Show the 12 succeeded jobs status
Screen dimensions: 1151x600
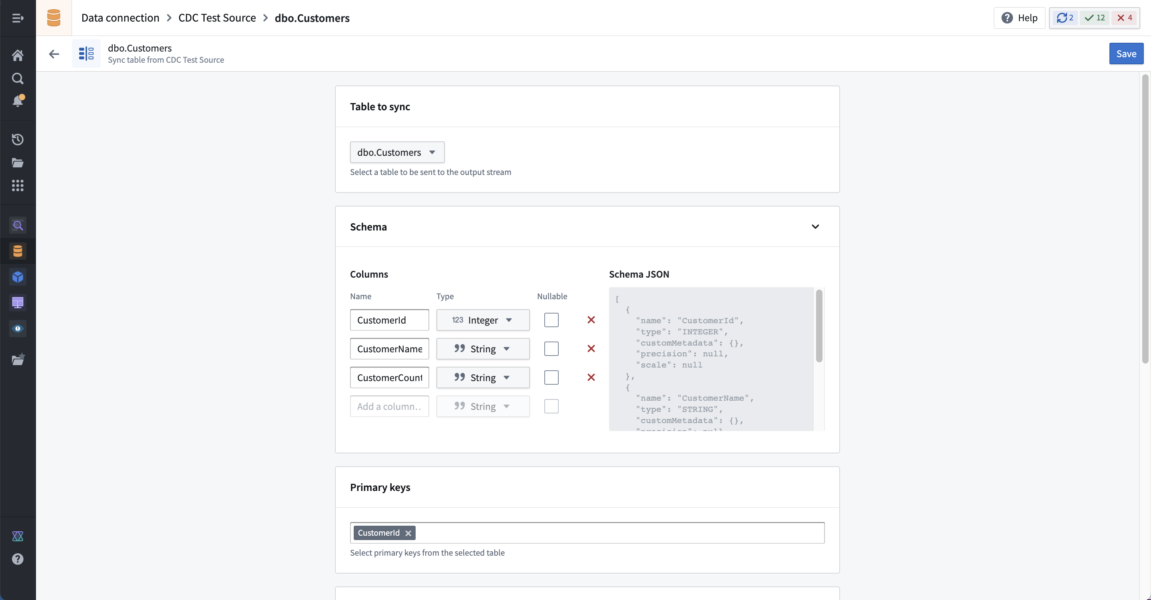1095,18
